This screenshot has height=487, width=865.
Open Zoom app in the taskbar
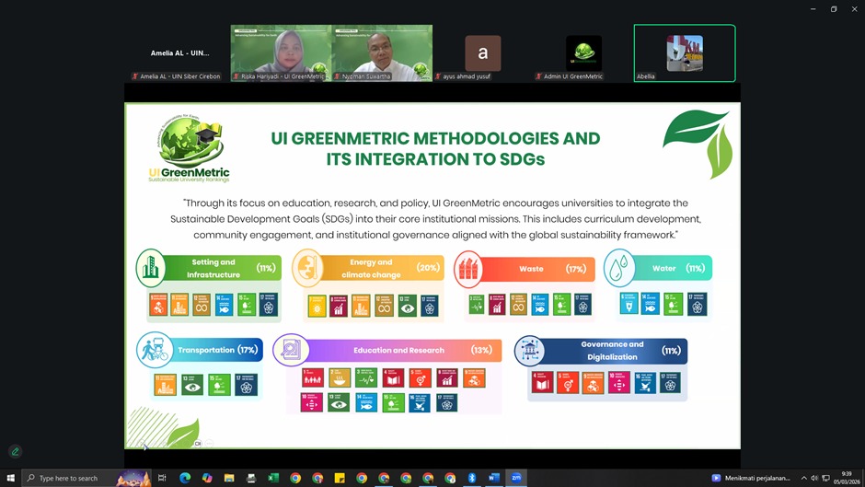[x=516, y=478]
